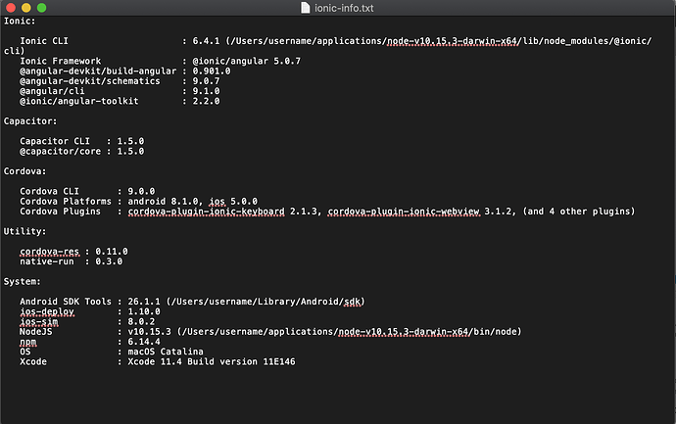This screenshot has height=424, width=676.
Task: Click the "System:" section heading
Action: point(23,281)
